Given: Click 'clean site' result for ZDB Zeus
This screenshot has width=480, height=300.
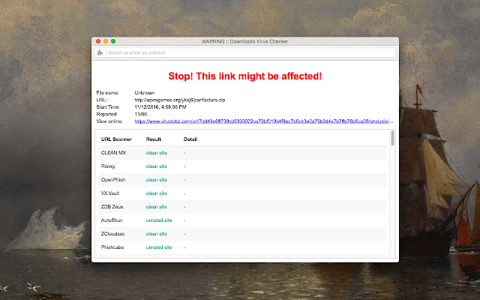Looking at the screenshot, I should pyautogui.click(x=157, y=207).
